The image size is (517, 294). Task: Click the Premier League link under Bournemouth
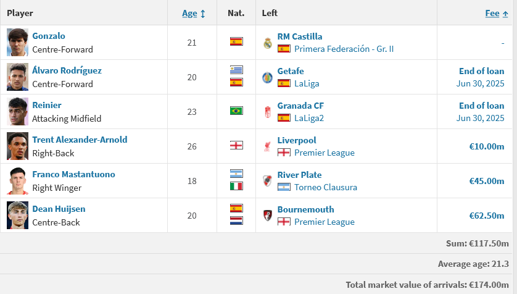pyautogui.click(x=324, y=222)
